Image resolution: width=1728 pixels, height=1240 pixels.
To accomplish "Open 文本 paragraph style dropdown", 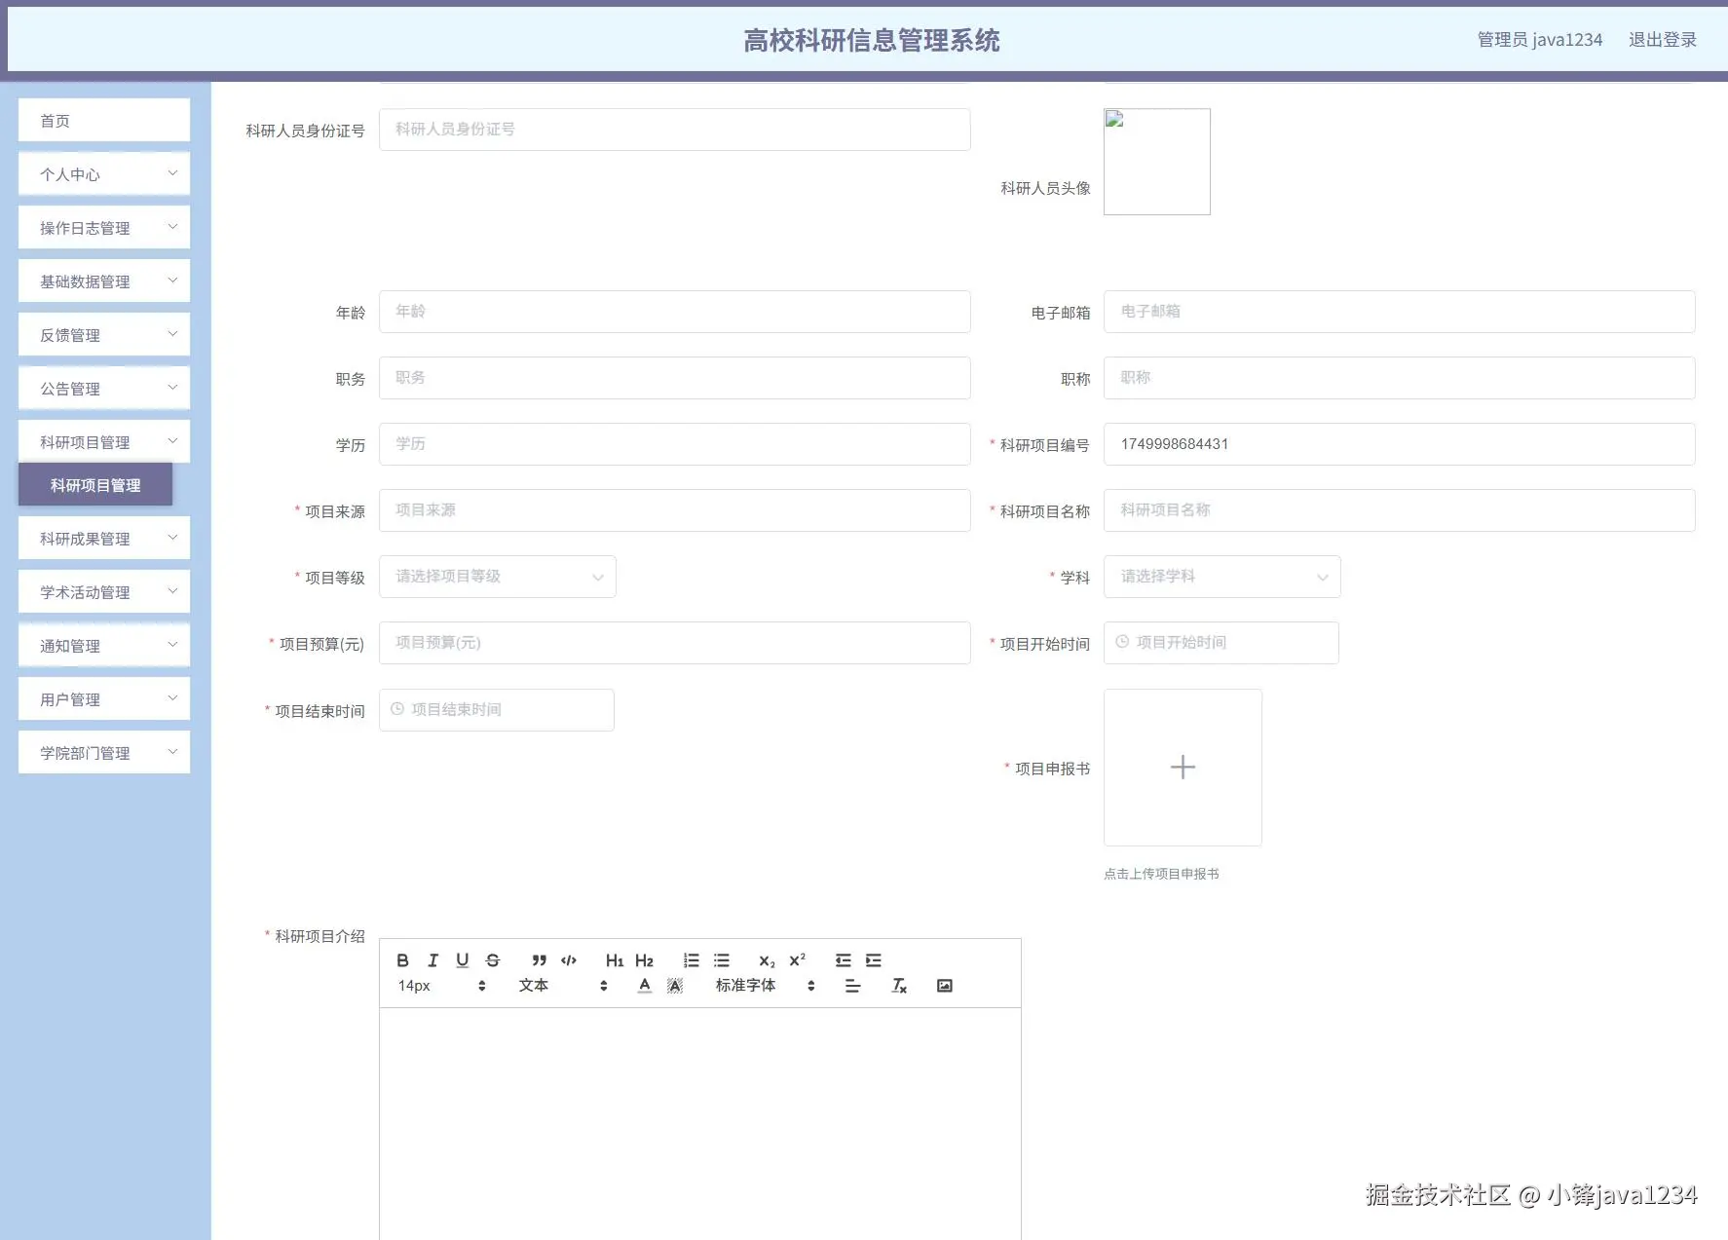I will pyautogui.click(x=563, y=986).
